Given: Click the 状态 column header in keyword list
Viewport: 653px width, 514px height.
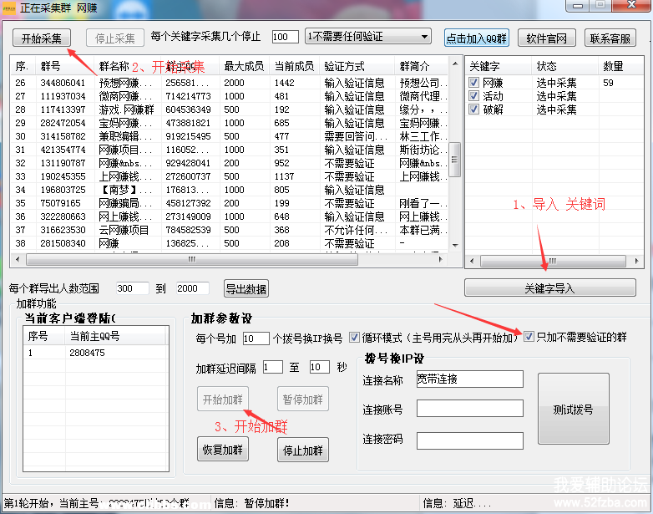Looking at the screenshot, I should (x=565, y=66).
